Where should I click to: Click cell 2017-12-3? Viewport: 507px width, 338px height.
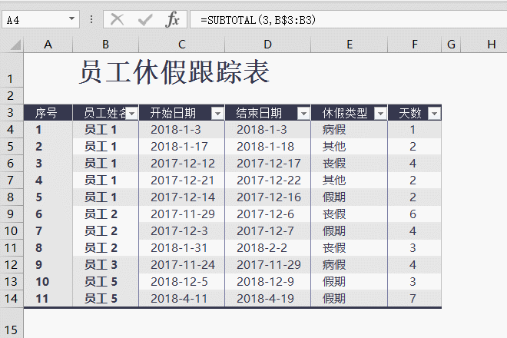(x=182, y=231)
